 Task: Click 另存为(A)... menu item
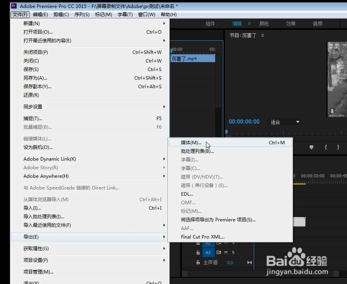click(x=90, y=78)
